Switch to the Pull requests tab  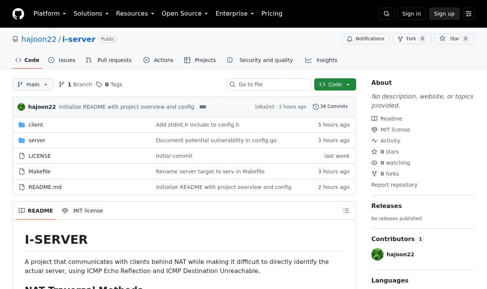click(x=109, y=60)
